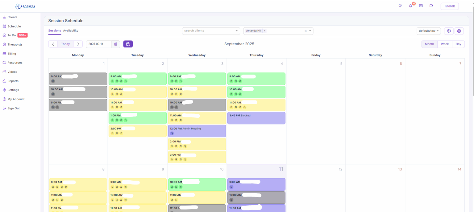This screenshot has width=474, height=212.
Task: Open the defaultview dropdown
Action: click(429, 31)
